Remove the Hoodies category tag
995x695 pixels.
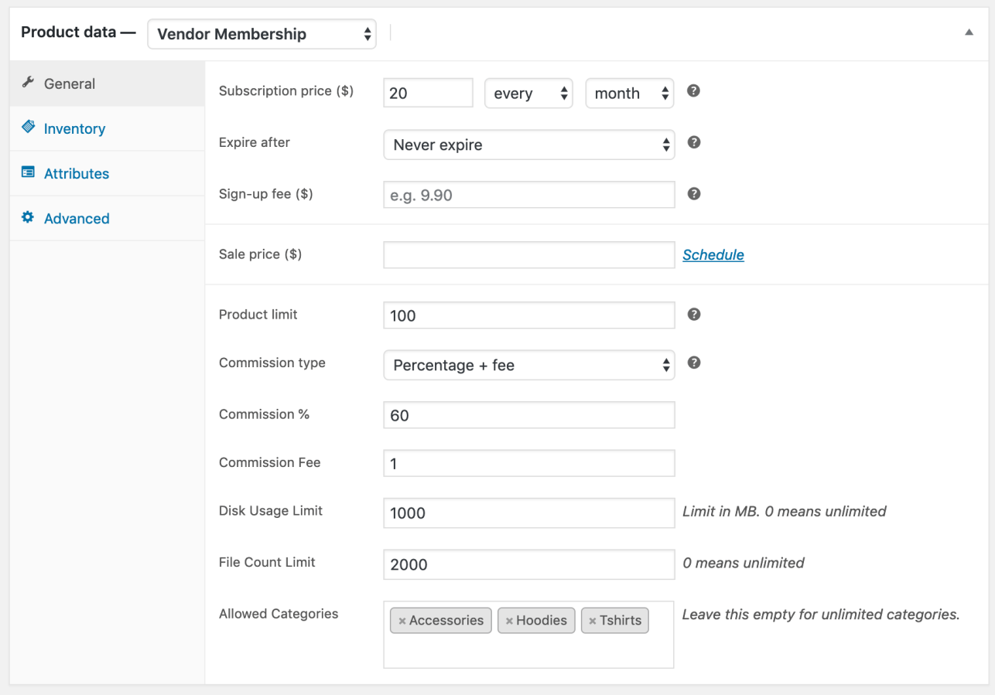click(x=509, y=621)
